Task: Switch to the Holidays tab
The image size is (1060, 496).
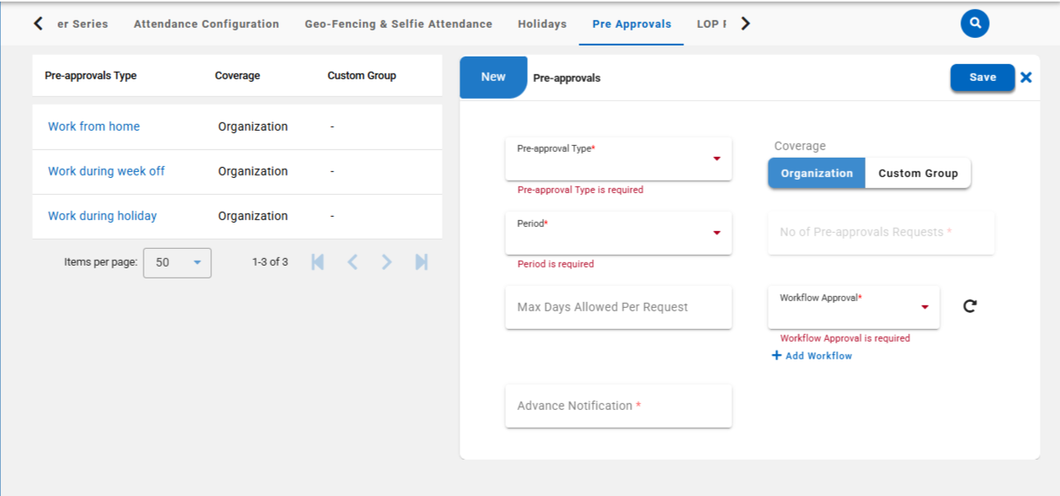Action: tap(541, 24)
